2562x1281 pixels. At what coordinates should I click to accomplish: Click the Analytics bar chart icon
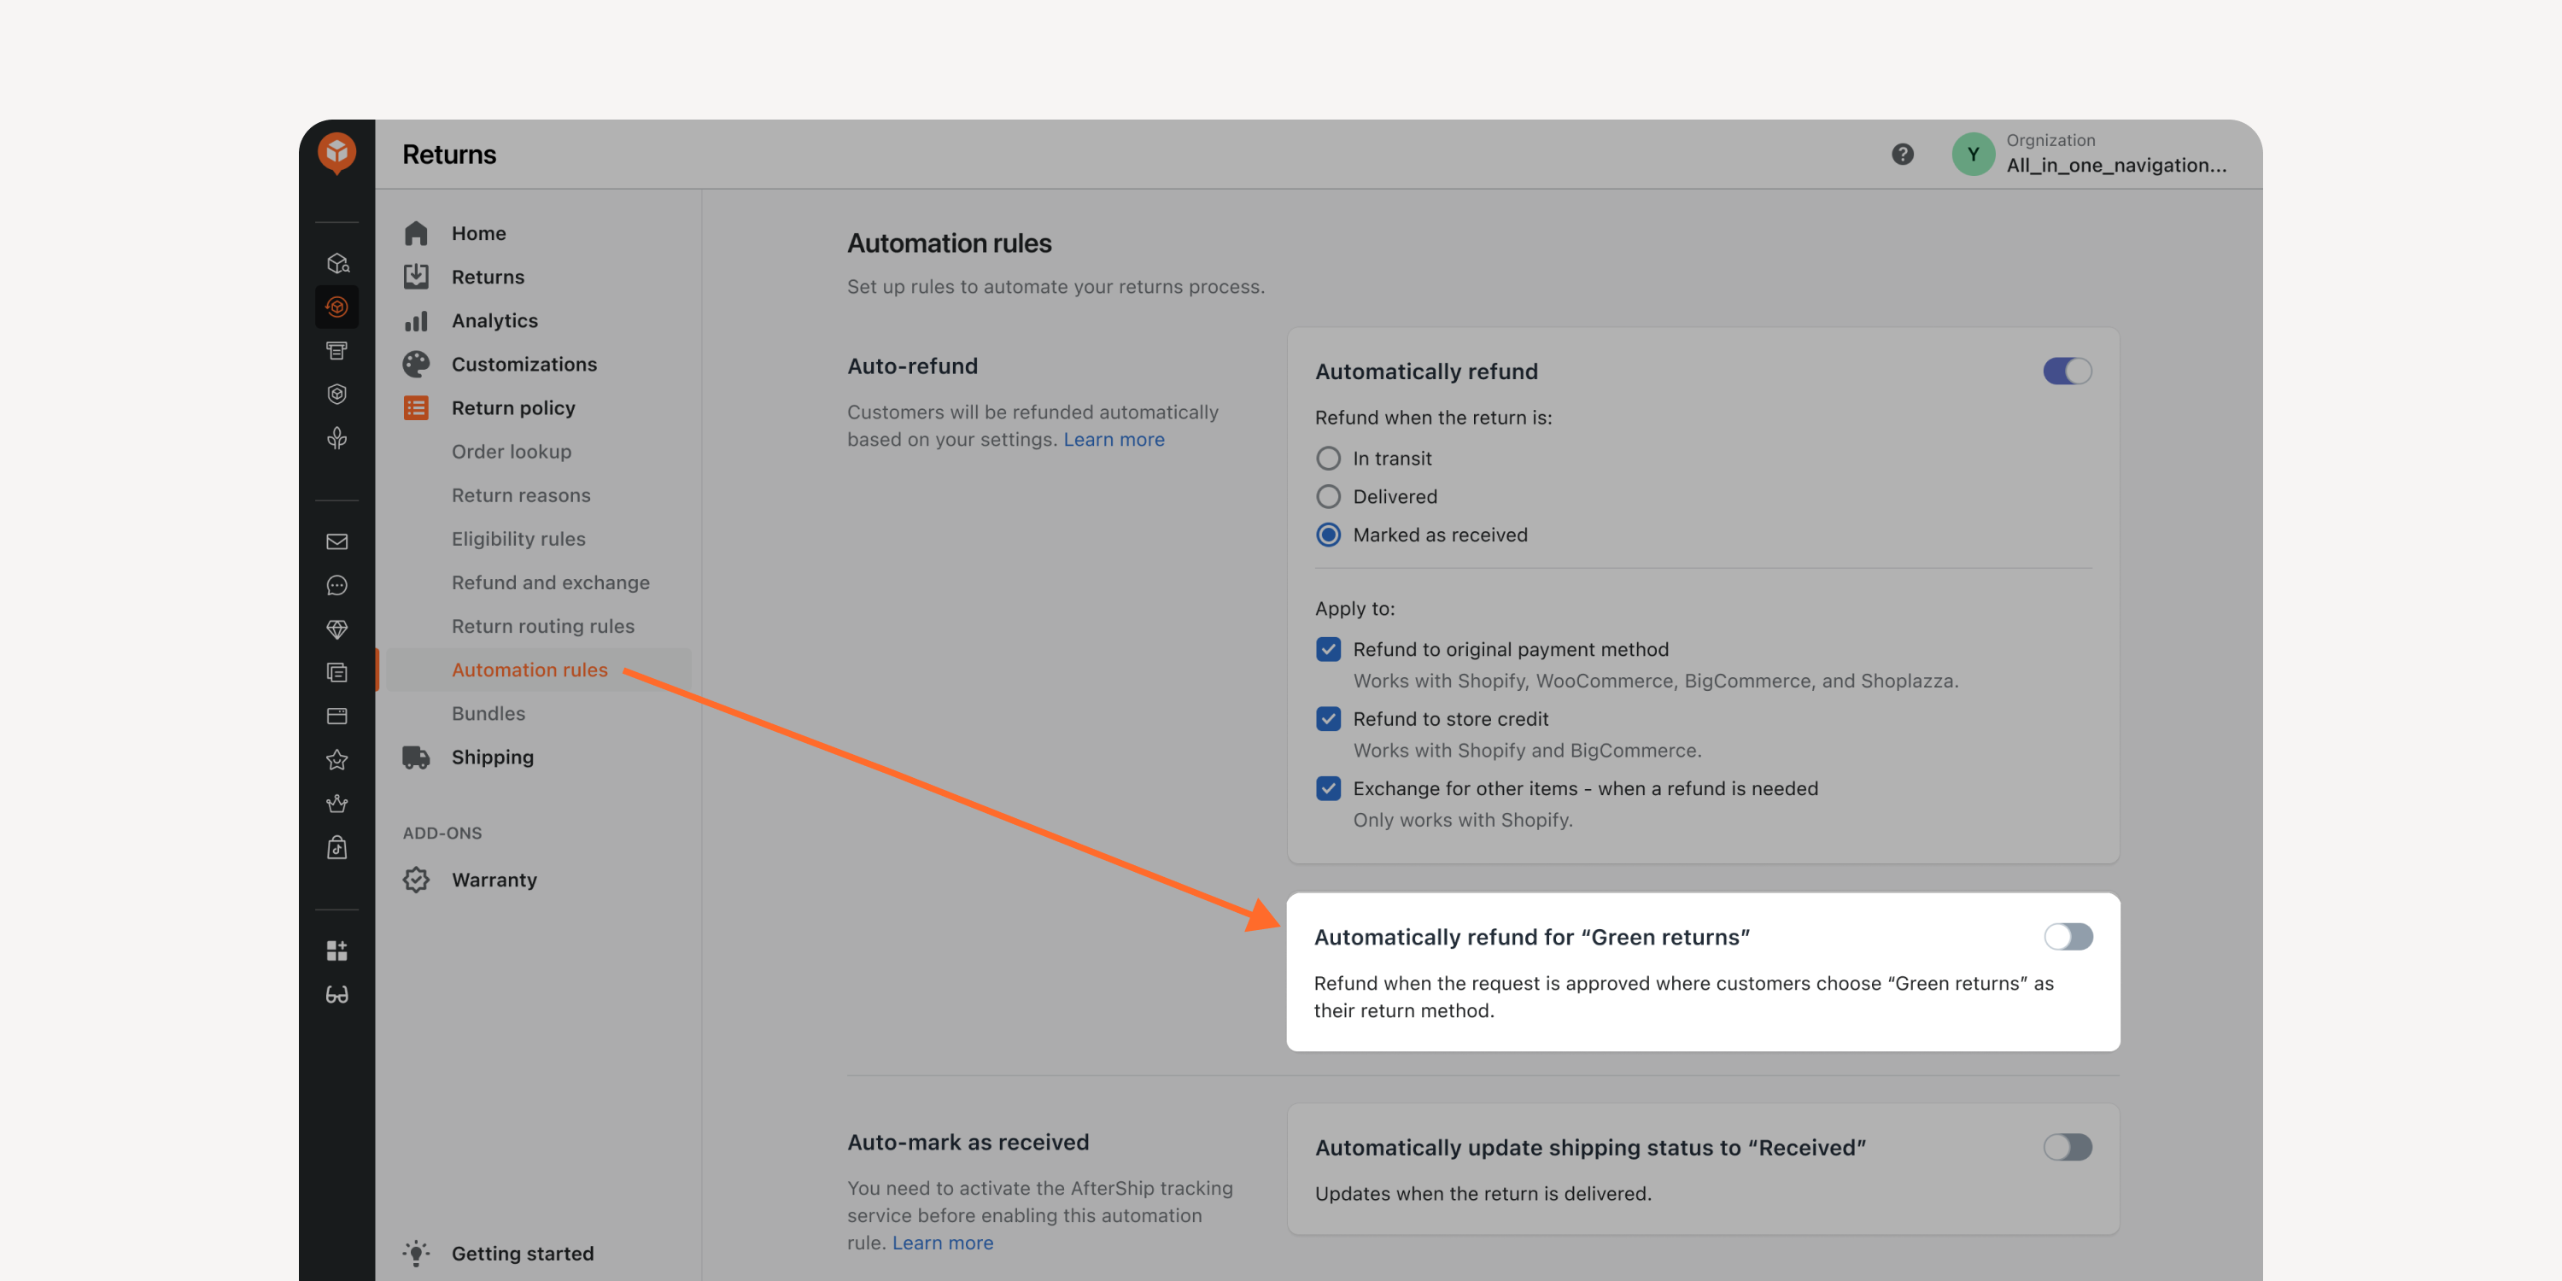point(416,320)
